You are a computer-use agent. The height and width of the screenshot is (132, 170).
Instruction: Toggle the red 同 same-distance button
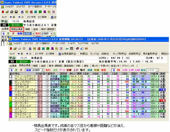(118, 70)
